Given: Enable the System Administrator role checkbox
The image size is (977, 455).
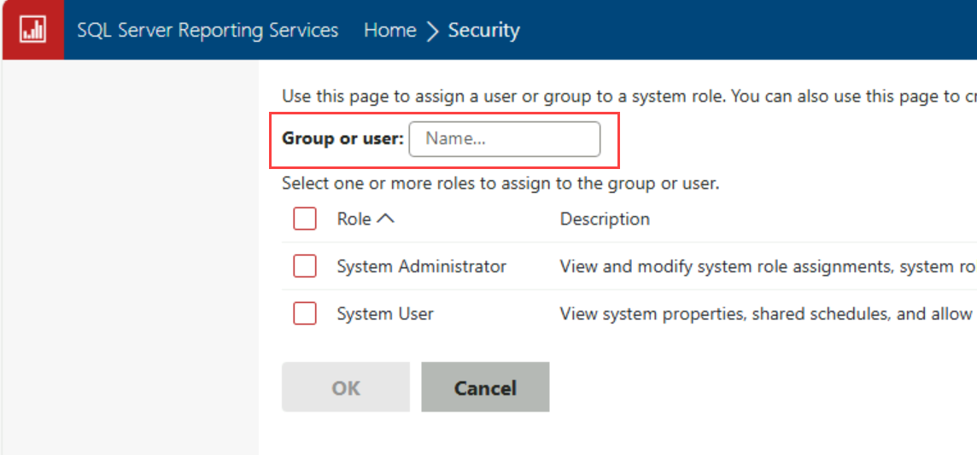Looking at the screenshot, I should tap(305, 266).
